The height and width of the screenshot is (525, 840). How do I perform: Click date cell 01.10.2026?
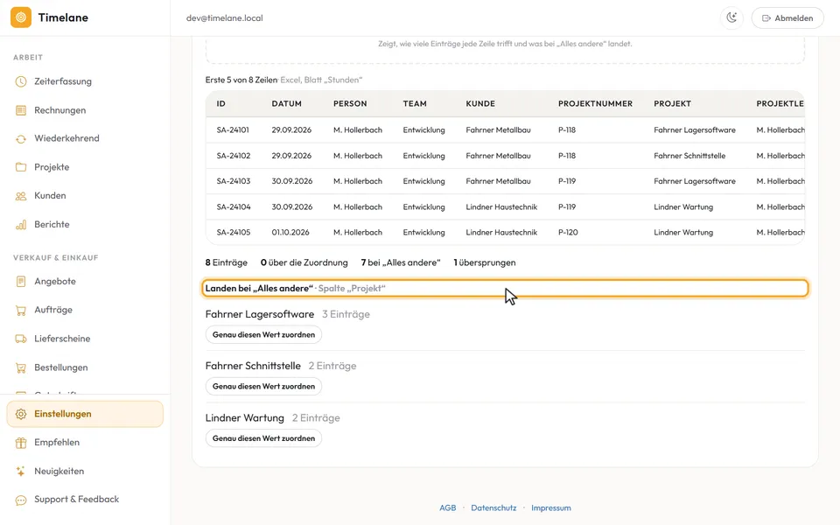[290, 233]
